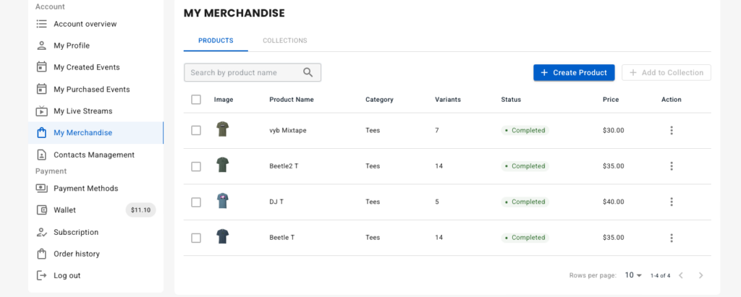Viewport: 741px width, 297px height.
Task: Switch to the Collections tab
Action: pos(285,40)
